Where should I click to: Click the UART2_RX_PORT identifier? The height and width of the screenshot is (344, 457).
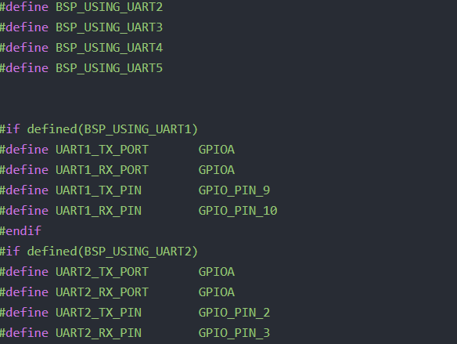[x=102, y=292]
